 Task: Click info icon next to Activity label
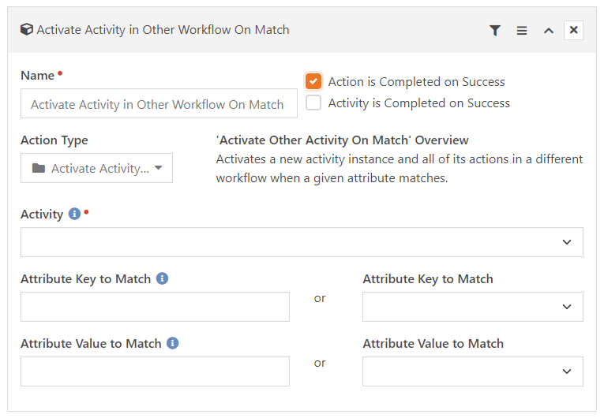tap(75, 214)
